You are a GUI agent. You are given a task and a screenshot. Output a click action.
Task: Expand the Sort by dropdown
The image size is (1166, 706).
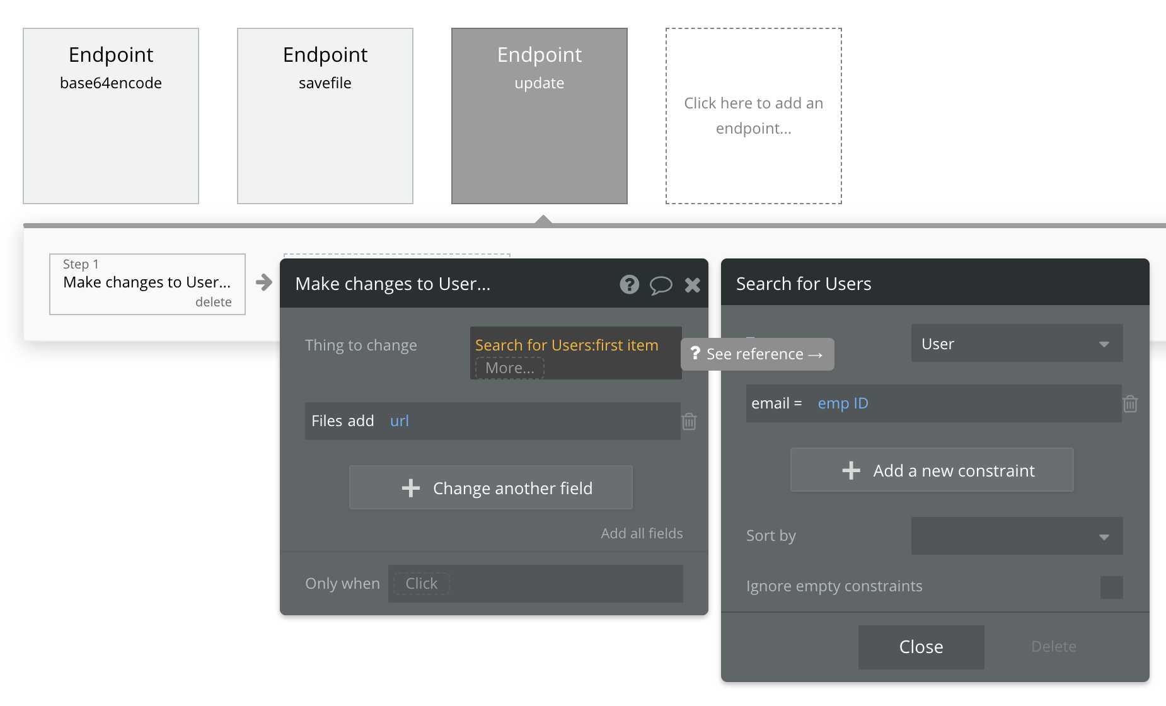(x=1017, y=536)
